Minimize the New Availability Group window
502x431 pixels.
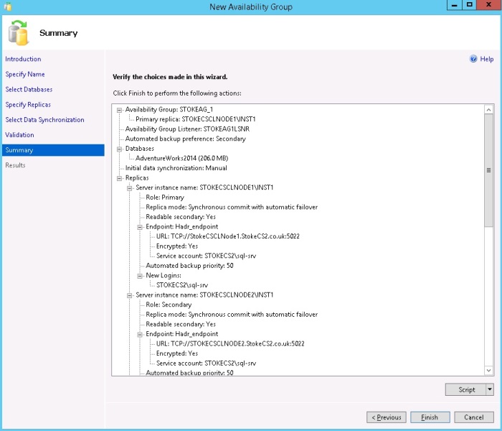pos(454,5)
